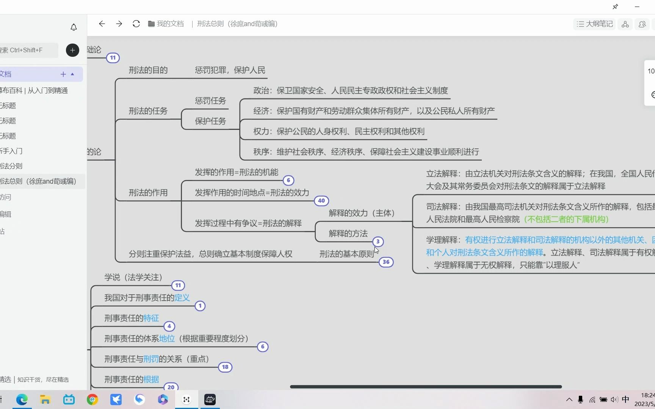Collapse the 文档 section triangle
The height and width of the screenshot is (409, 655).
[72, 74]
